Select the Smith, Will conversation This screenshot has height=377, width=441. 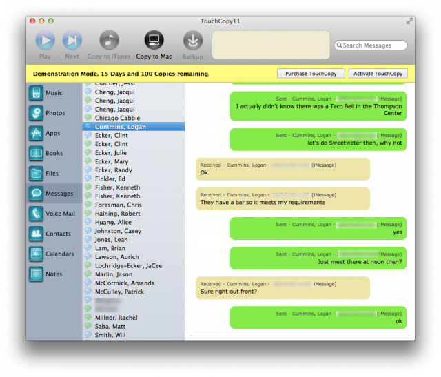click(x=134, y=335)
